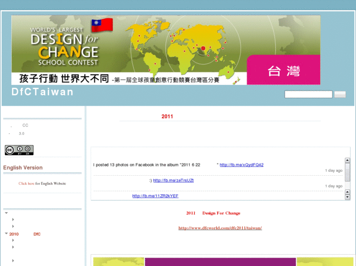356x266 pixels.
Task: Collapse the 2010 DfC tree section arrow
Action: pyautogui.click(x=6, y=233)
